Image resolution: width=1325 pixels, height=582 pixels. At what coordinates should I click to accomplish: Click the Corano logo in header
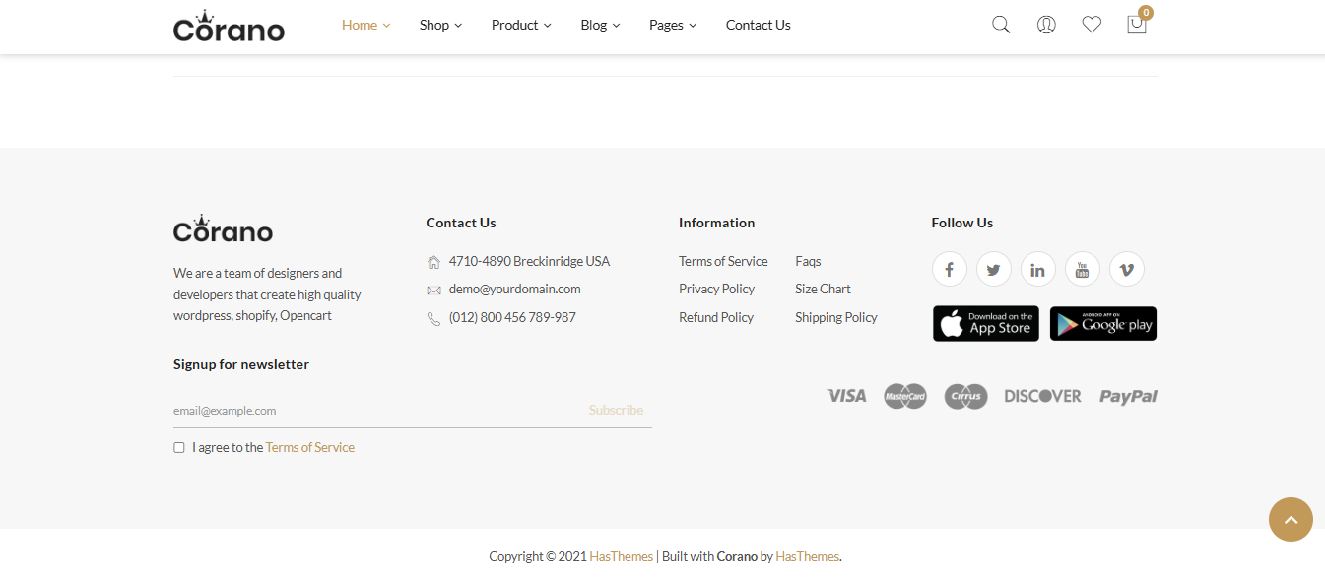(x=229, y=26)
